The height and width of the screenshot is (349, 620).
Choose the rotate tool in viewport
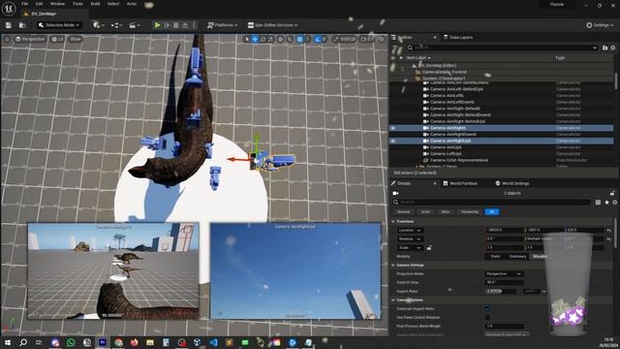[x=263, y=39]
